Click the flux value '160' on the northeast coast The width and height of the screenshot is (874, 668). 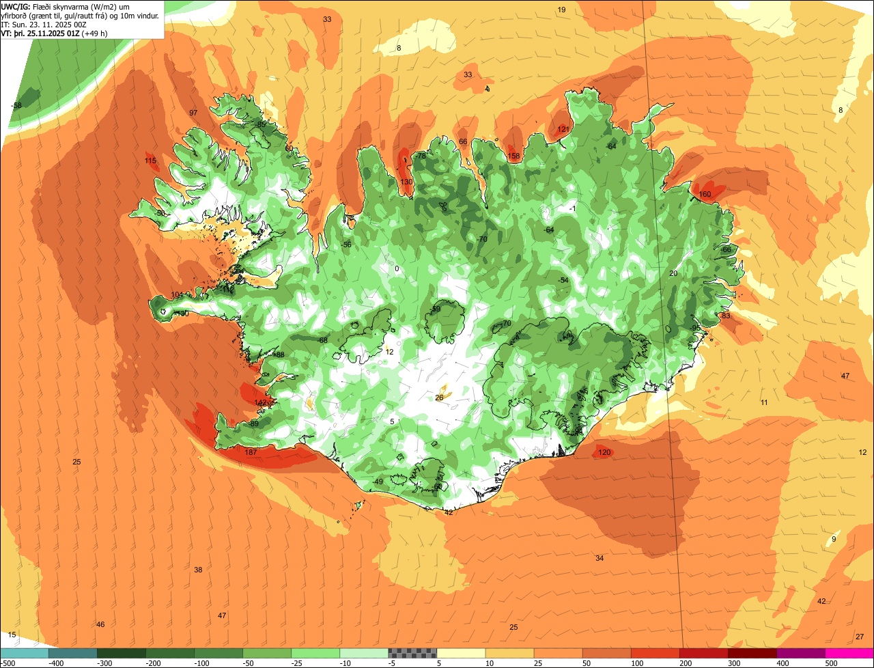(705, 195)
